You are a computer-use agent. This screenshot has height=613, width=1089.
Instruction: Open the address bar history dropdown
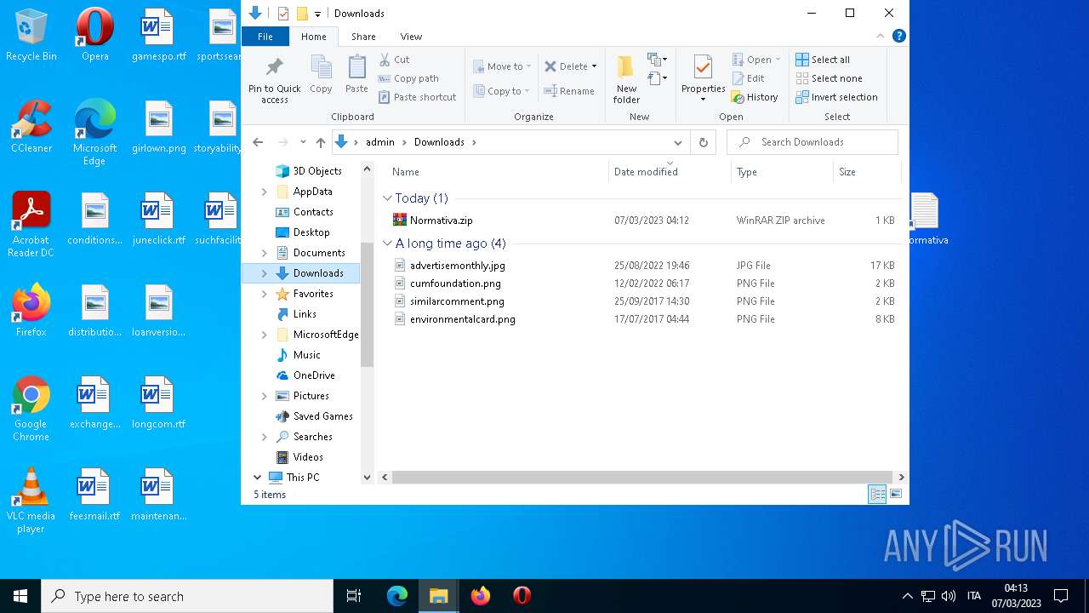(677, 142)
